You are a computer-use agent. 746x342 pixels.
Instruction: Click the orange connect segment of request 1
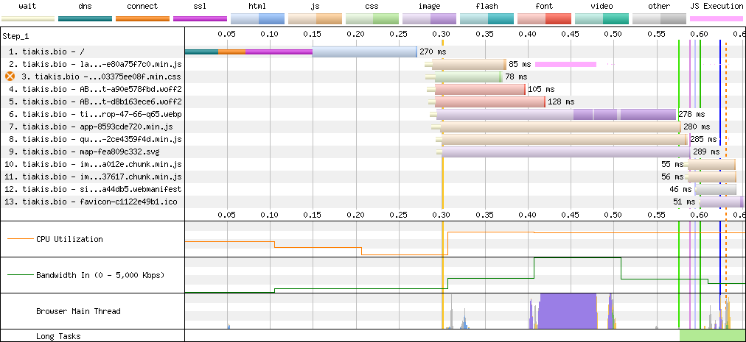click(232, 51)
